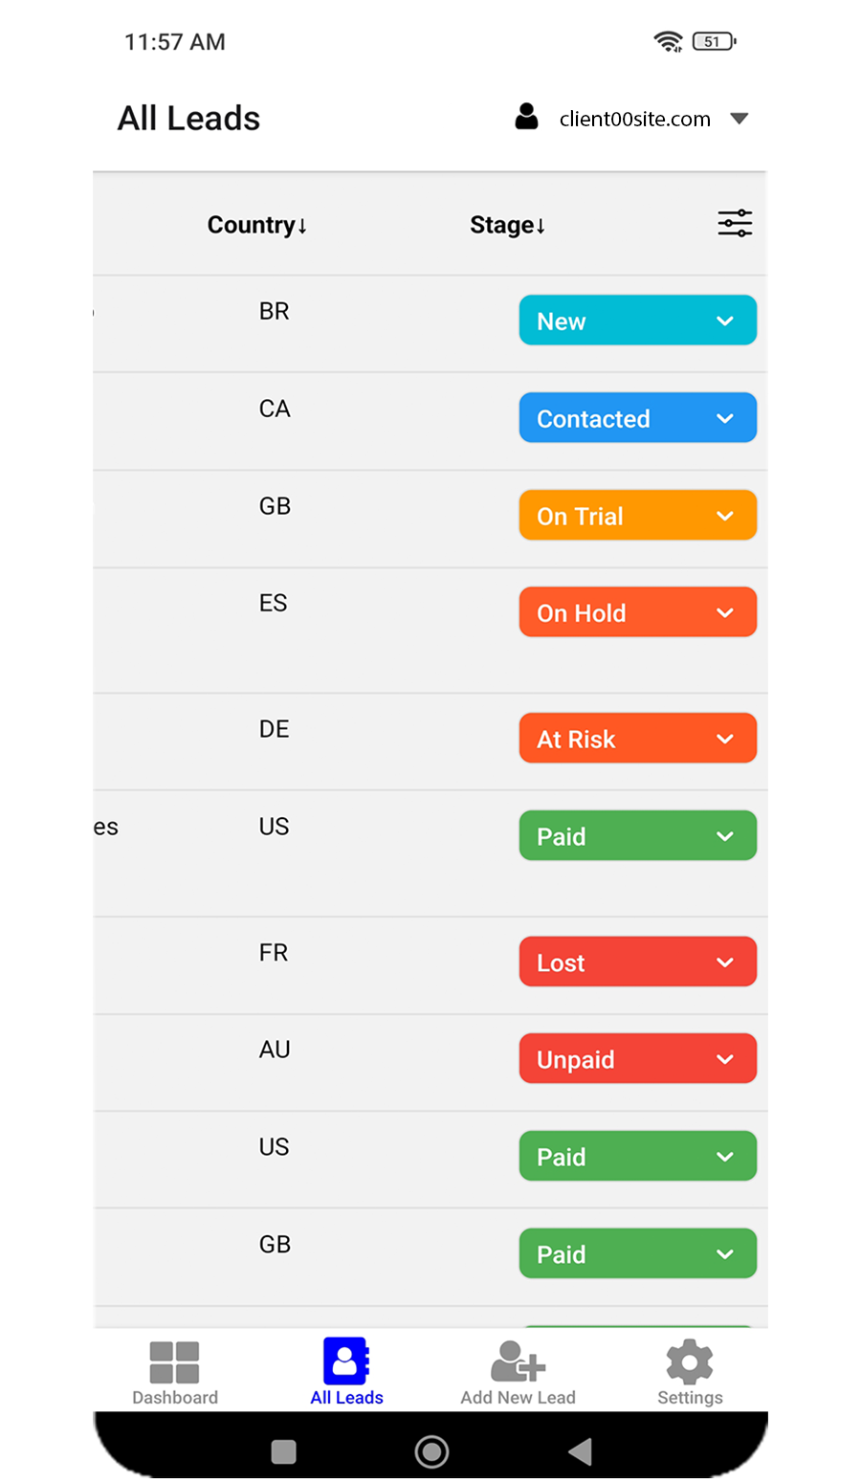861x1483 pixels.
Task: Tap the Add New Lead person icon
Action: click(518, 1361)
